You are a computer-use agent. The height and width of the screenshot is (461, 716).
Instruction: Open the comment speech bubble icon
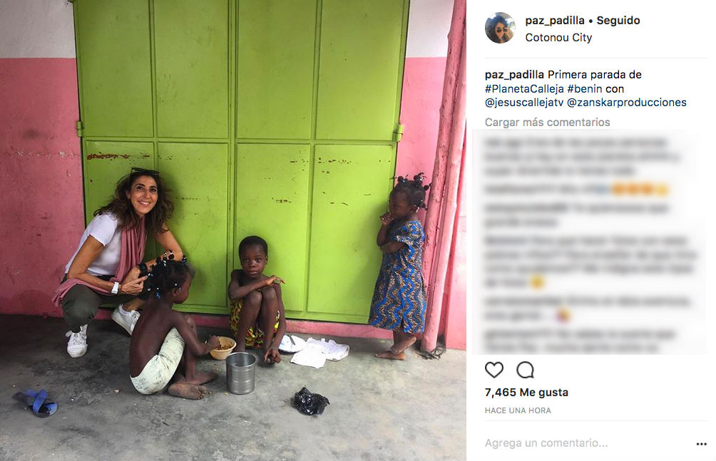(525, 370)
